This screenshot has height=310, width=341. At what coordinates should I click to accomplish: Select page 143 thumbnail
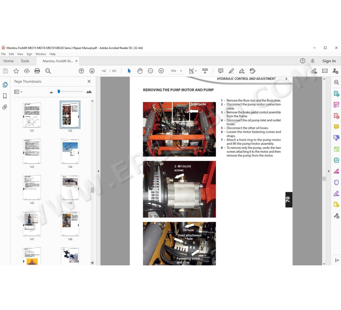32,151
